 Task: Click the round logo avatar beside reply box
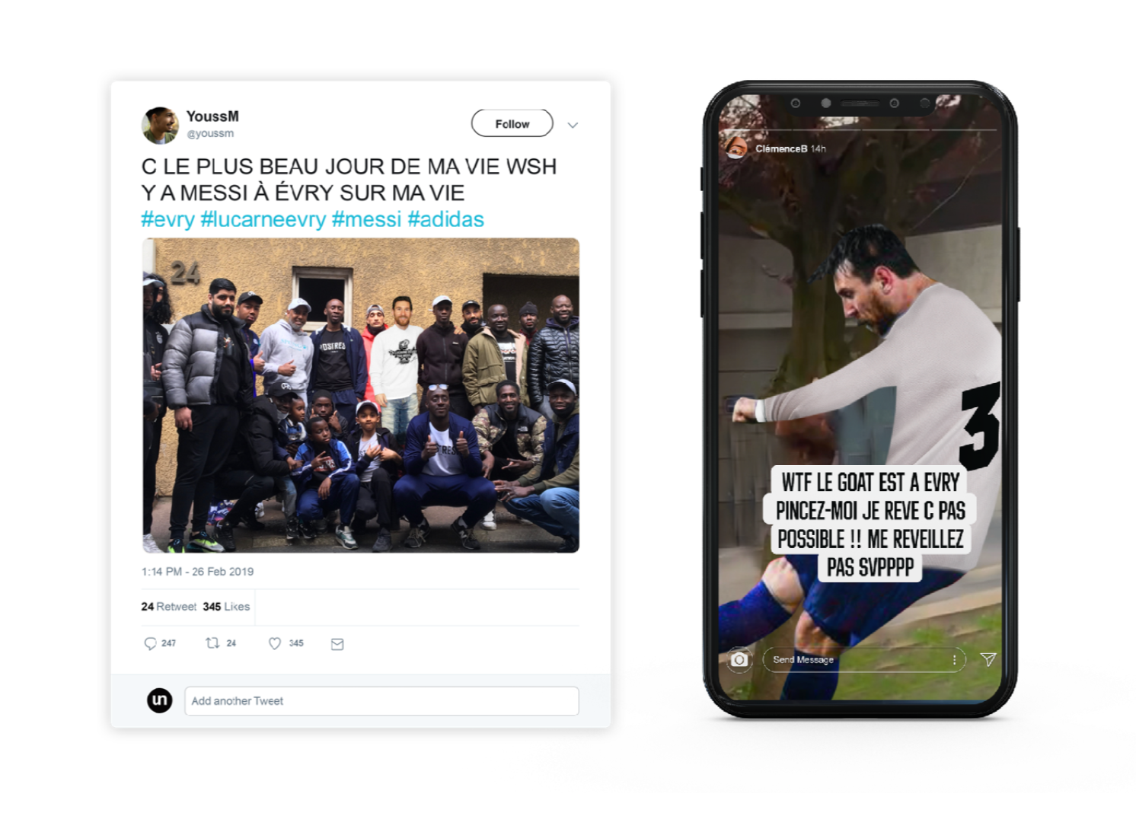[160, 700]
